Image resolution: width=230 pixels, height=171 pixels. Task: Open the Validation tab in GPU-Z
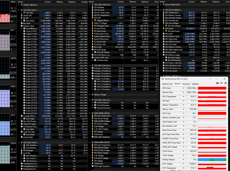point(195,84)
